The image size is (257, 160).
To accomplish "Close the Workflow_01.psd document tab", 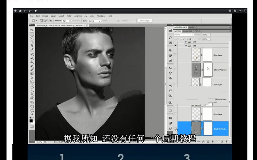I will pos(87,25).
